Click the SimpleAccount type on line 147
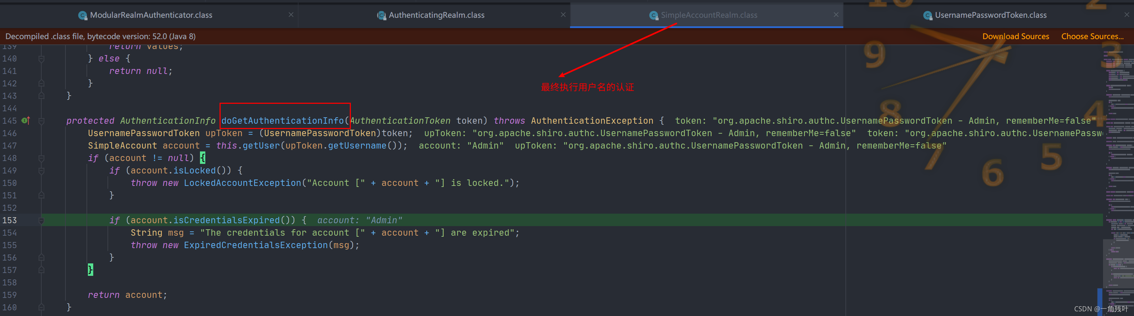Screen dimensions: 1134x316 (122, 145)
